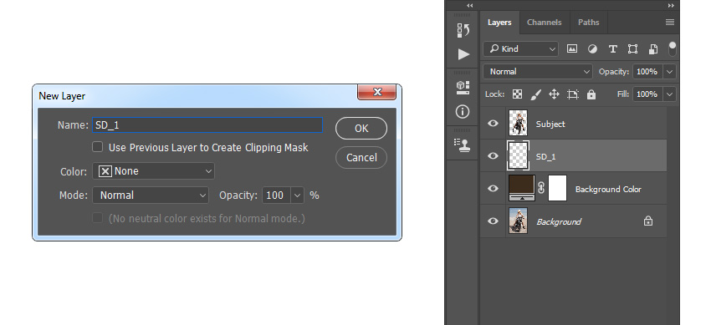This screenshot has width=711, height=325.
Task: Open the Mode dropdown in New Layer dialog
Action: tap(151, 196)
